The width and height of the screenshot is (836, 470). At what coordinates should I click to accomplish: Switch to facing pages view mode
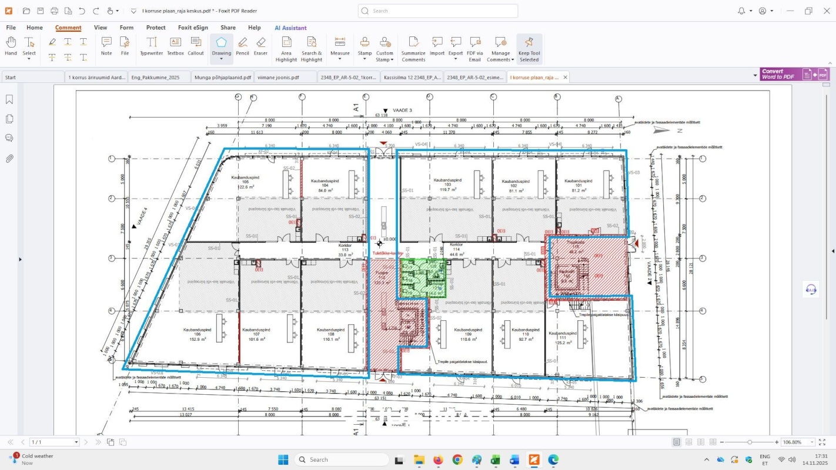click(x=701, y=442)
